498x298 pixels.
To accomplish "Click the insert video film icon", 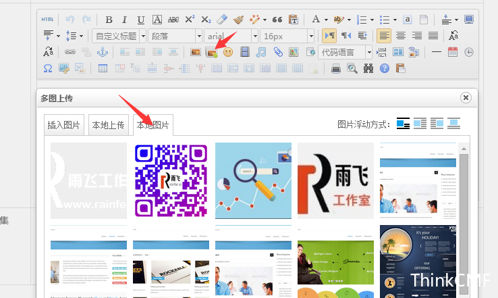I will [244, 52].
